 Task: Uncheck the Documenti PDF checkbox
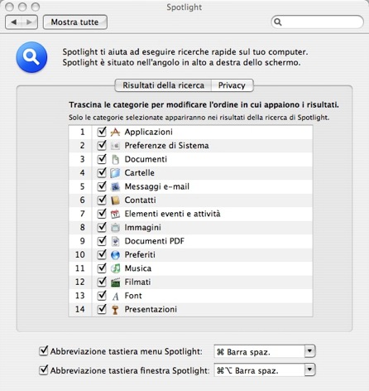click(102, 241)
